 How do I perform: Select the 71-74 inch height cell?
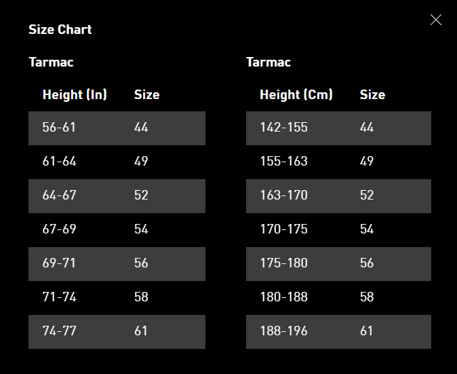[59, 297]
